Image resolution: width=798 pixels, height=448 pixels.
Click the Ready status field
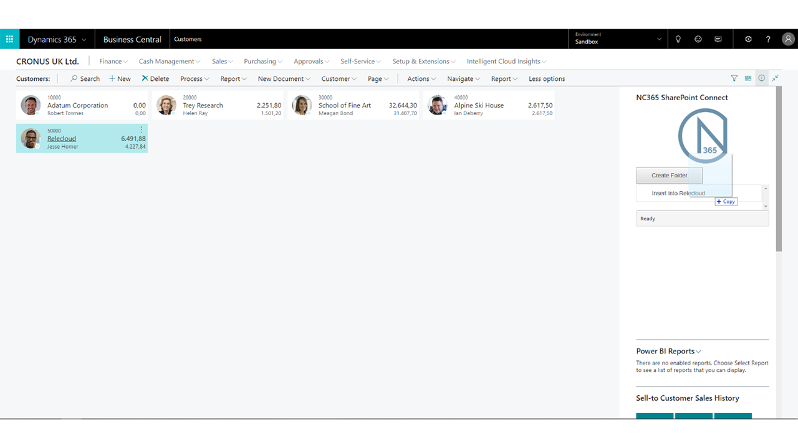click(703, 218)
